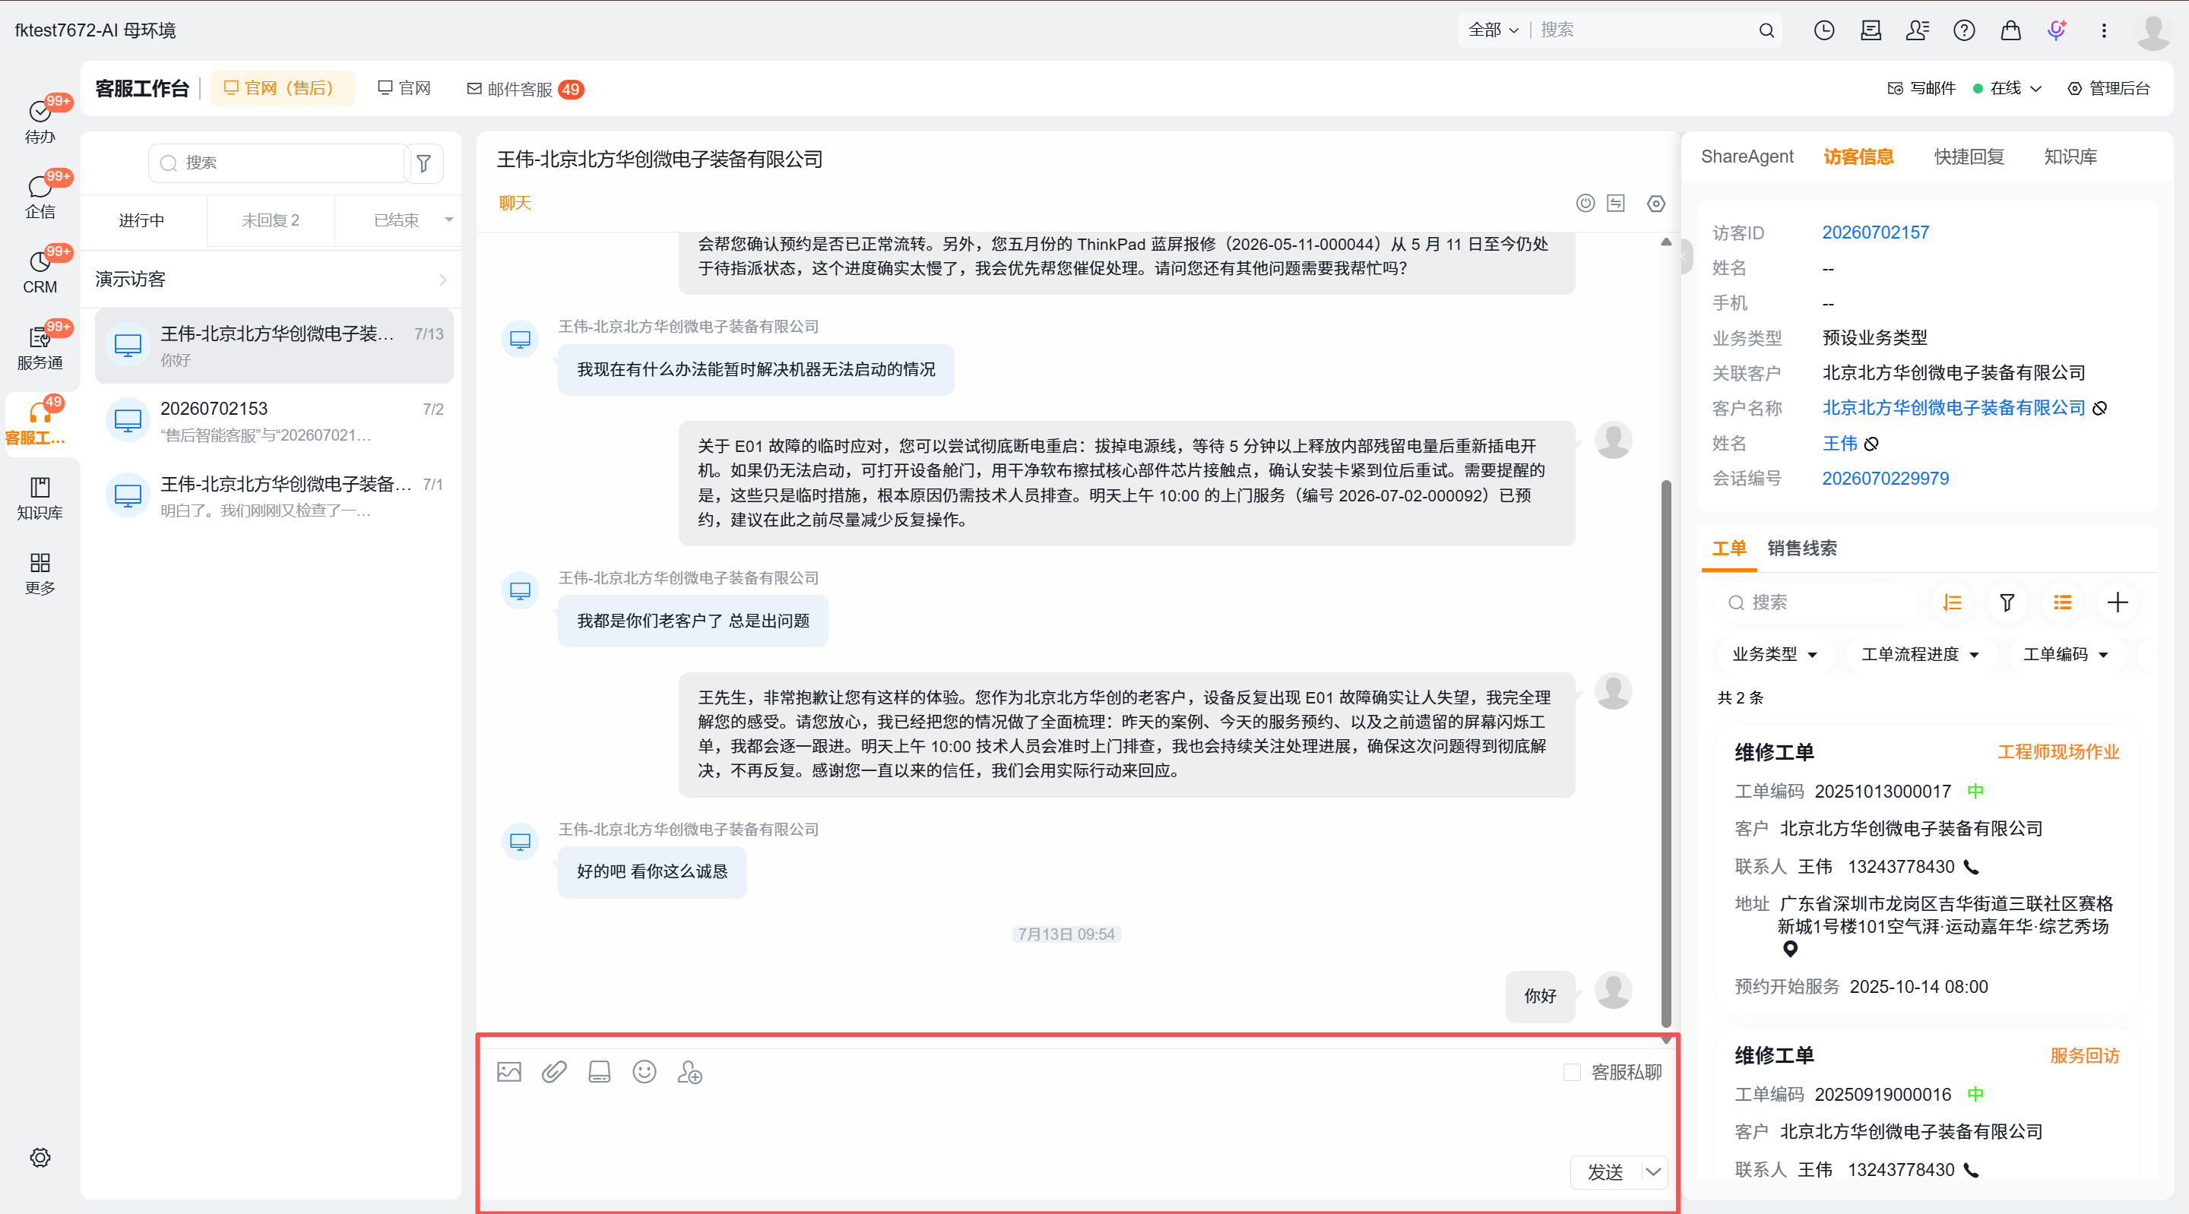The height and width of the screenshot is (1214, 2189).
Task: Open 更多 apps grid in the left sidebar
Action: pyautogui.click(x=40, y=573)
